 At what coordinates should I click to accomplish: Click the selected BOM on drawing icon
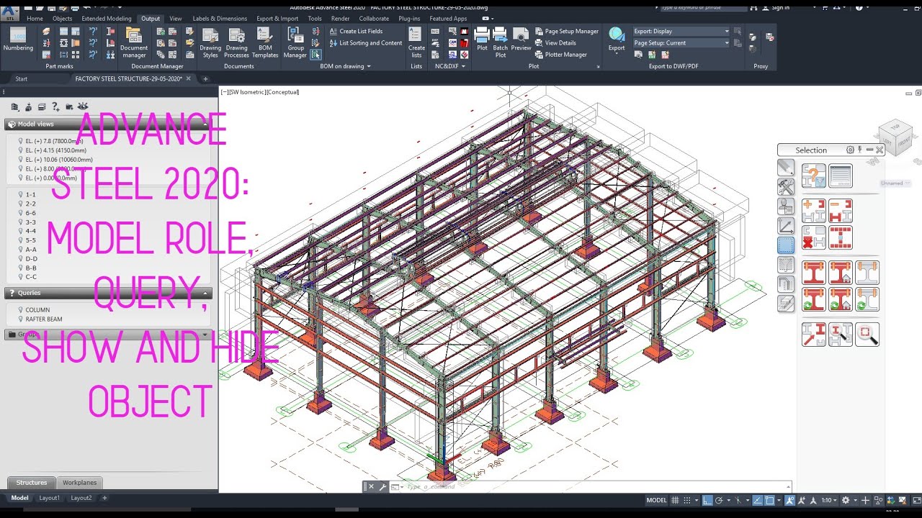click(x=316, y=55)
